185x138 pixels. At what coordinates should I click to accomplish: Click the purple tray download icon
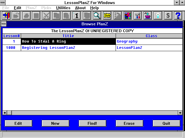(x=148, y=16)
